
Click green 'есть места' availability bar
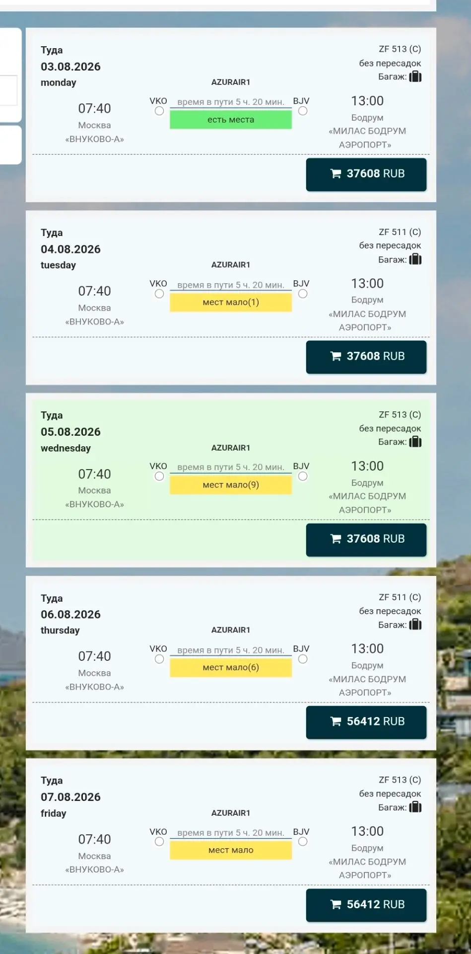[x=231, y=120]
